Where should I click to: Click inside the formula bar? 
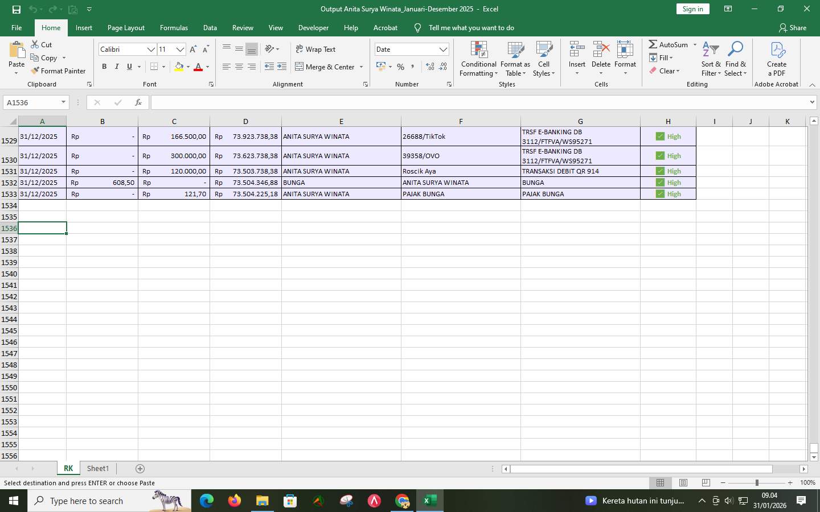399,102
